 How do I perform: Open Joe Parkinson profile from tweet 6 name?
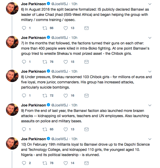pyautogui.click(x=33, y=4)
